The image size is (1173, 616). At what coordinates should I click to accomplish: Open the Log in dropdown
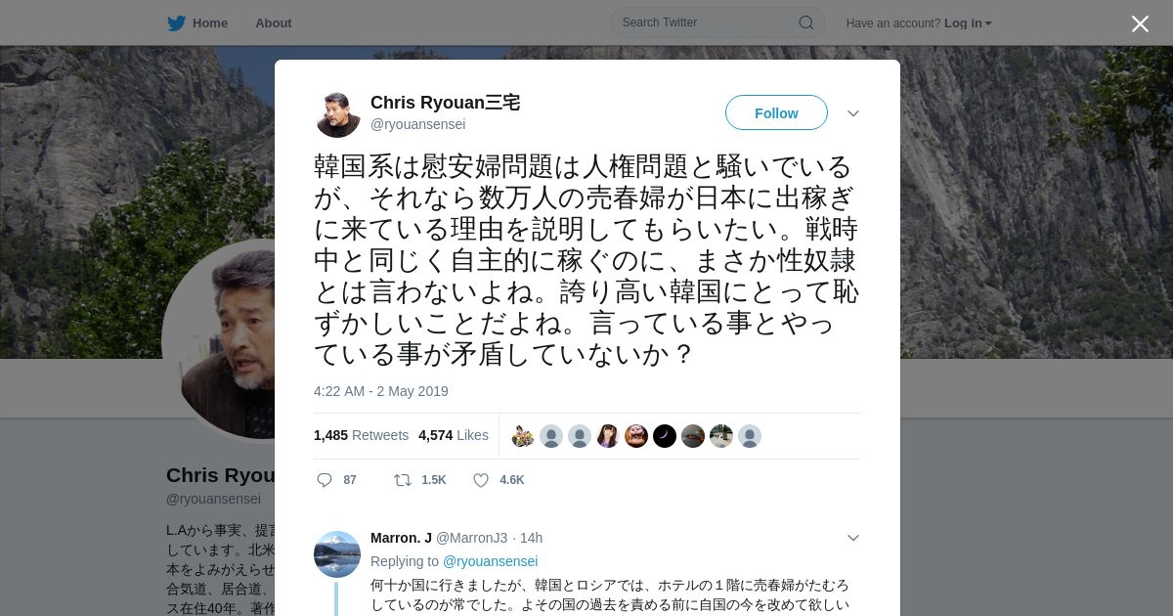pos(968,22)
